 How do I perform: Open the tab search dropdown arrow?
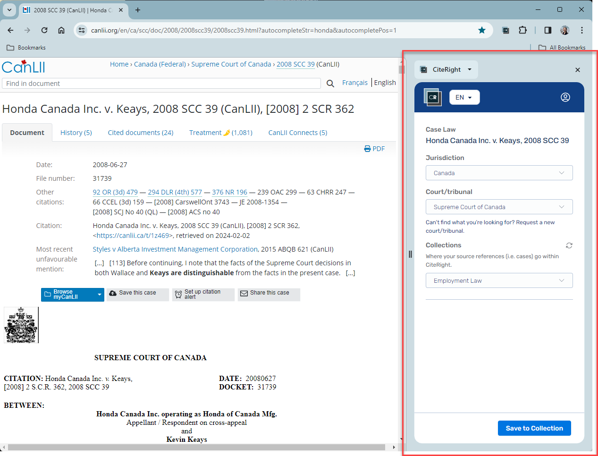[9, 10]
